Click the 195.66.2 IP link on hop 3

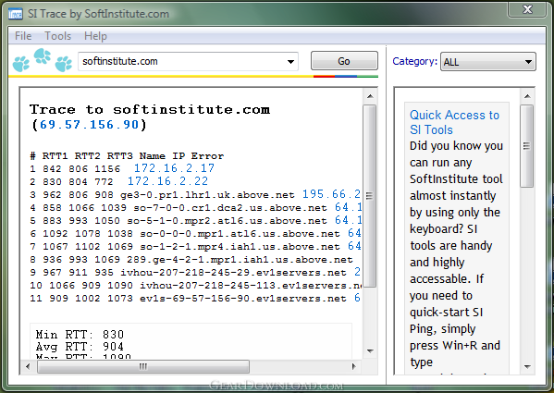pos(331,194)
